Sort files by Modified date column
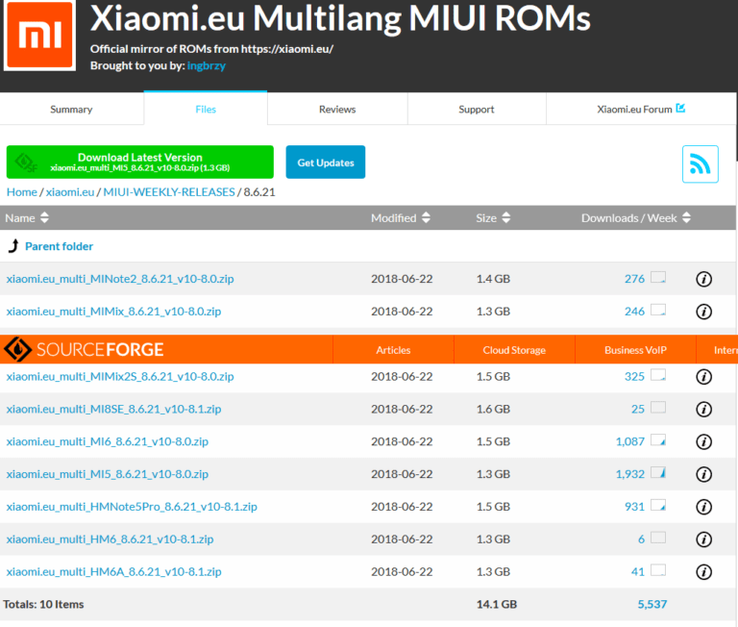Viewport: 738px width, 627px height. [401, 218]
